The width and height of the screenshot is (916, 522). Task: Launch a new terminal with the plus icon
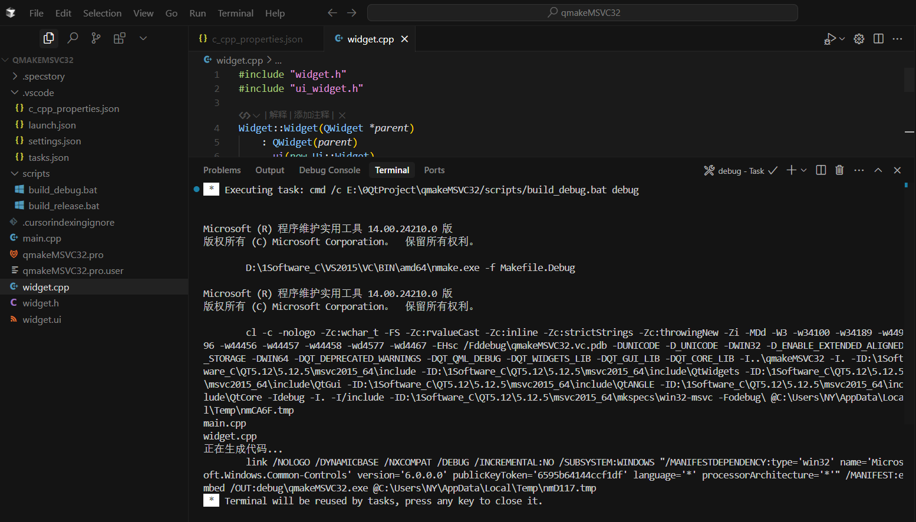790,170
